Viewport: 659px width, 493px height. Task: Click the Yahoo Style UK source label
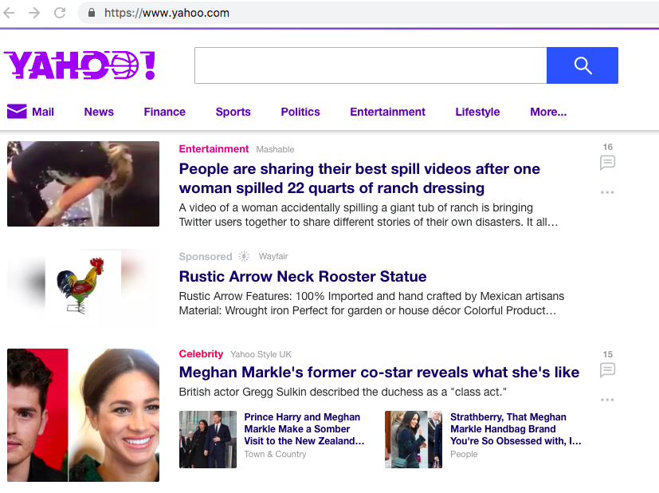coord(261,354)
